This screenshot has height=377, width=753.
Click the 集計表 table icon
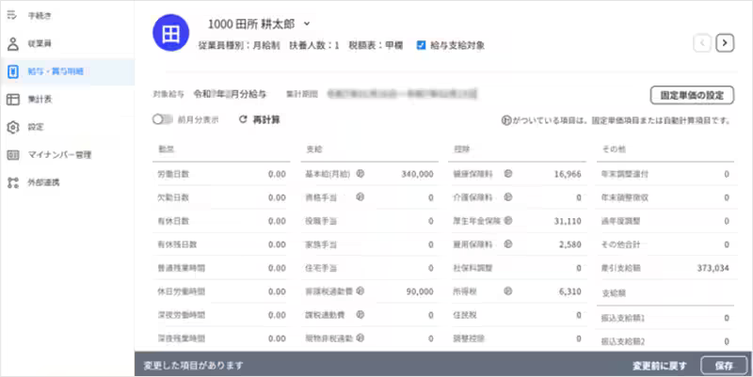pyautogui.click(x=12, y=99)
